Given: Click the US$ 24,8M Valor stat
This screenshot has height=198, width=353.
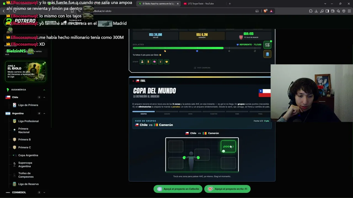Looking at the screenshot, I should coord(156,36).
